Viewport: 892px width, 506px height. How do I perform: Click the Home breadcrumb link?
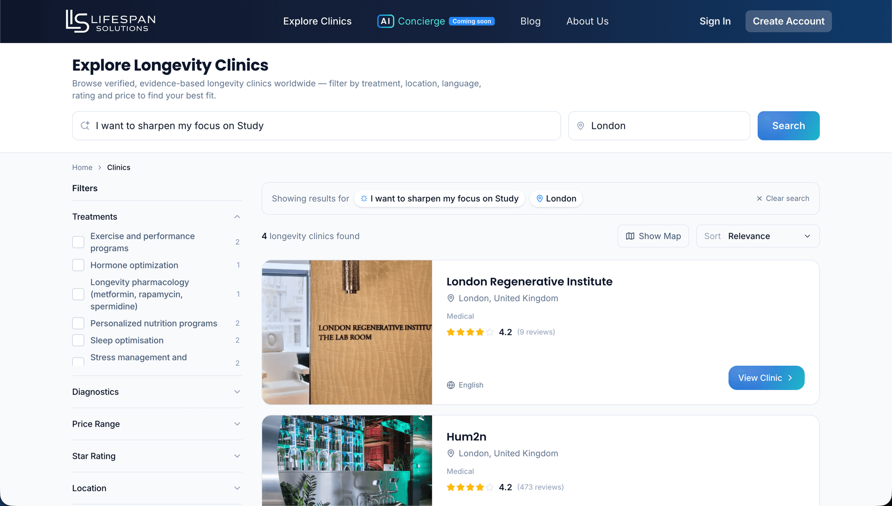82,168
